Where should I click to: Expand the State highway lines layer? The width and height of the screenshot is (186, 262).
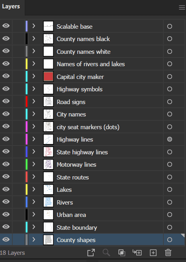coord(34,152)
